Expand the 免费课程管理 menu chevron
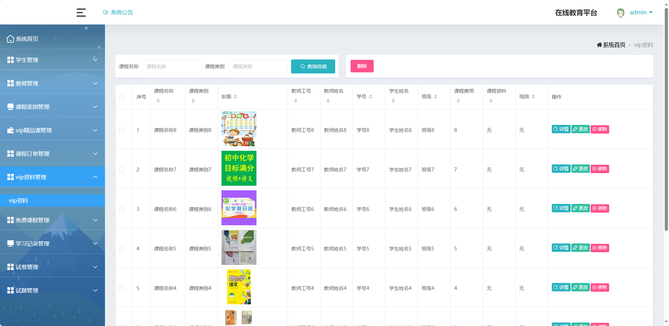This screenshot has width=669, height=326. point(95,220)
